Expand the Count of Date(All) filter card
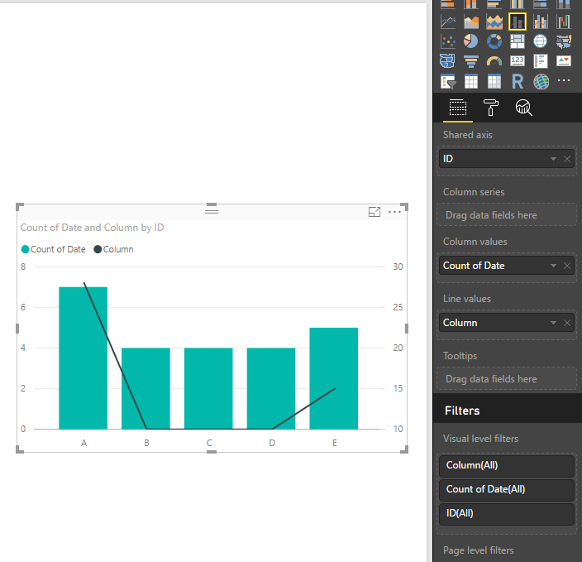 click(507, 489)
